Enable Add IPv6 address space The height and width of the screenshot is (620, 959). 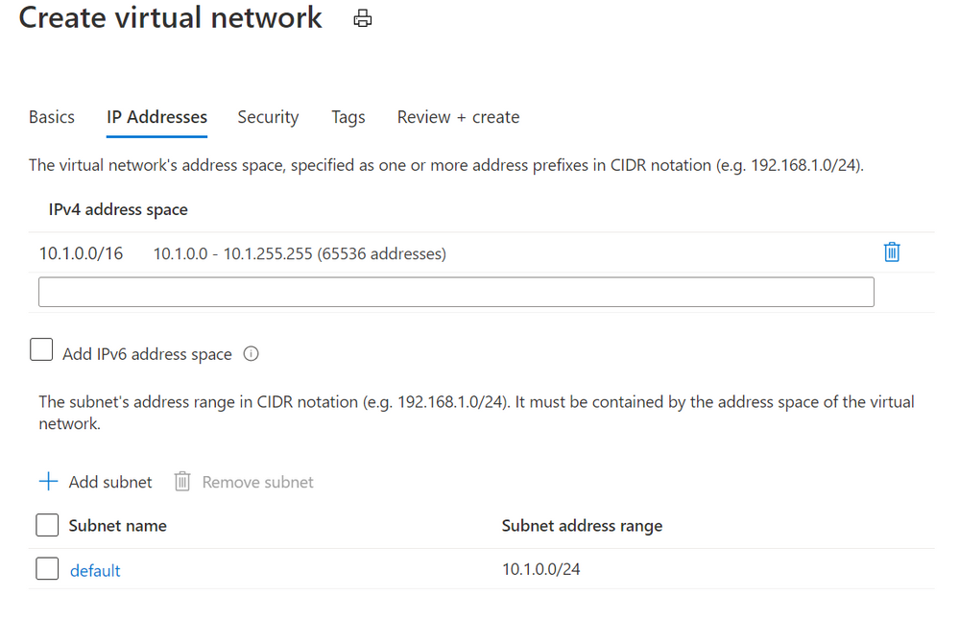point(40,349)
